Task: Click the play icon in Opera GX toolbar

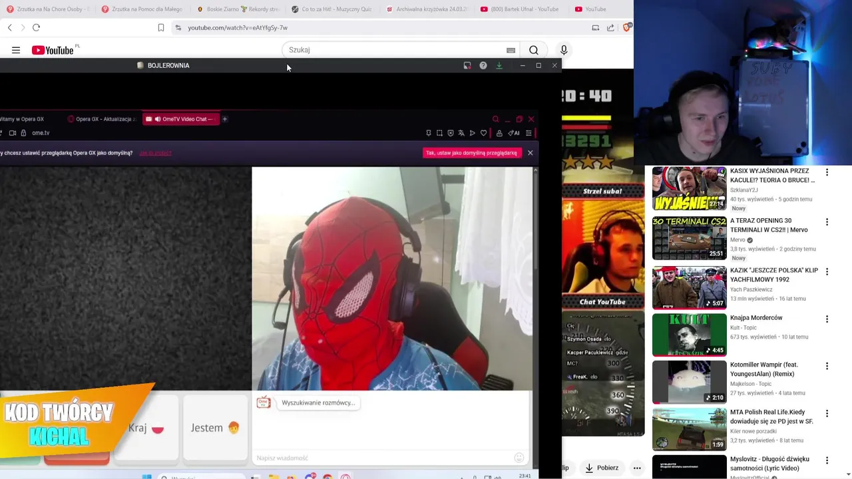Action: (x=473, y=133)
